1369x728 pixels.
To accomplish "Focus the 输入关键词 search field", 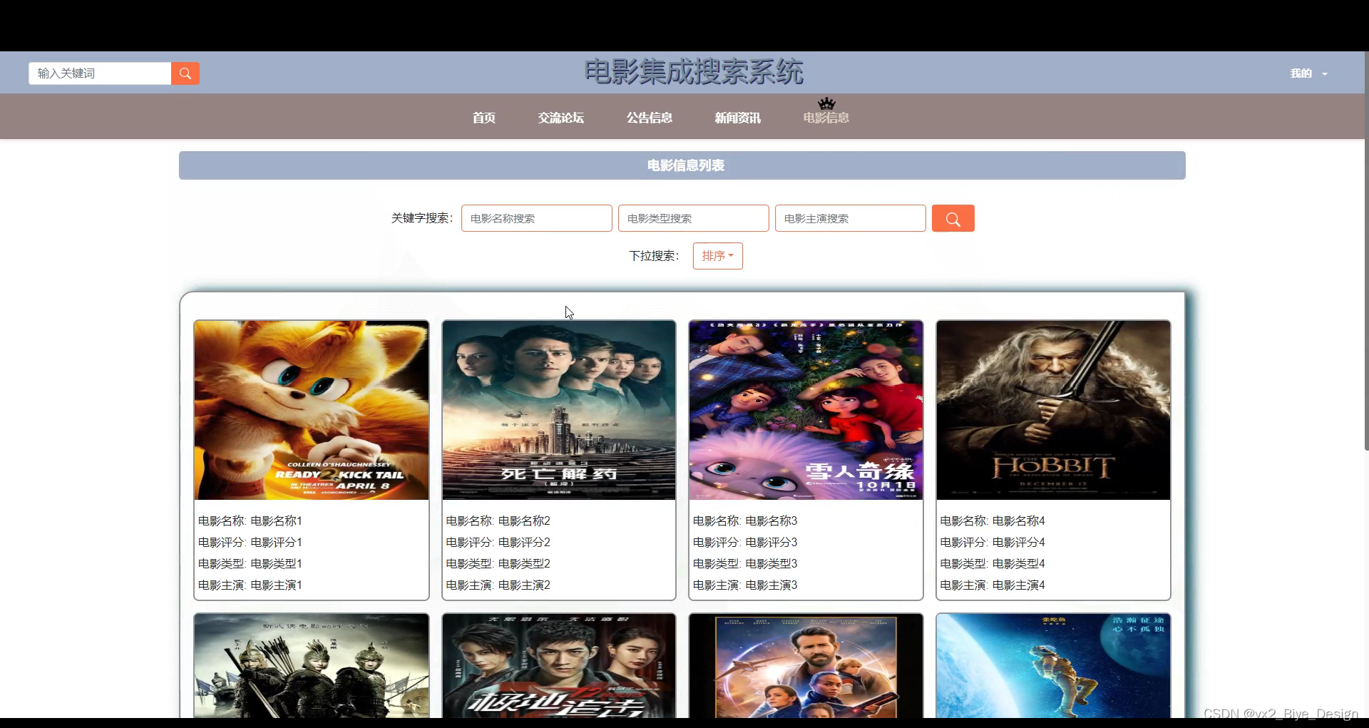I will (x=100, y=73).
